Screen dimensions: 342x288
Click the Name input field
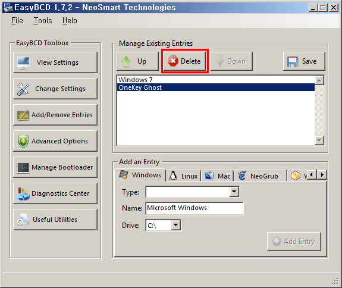tap(194, 208)
